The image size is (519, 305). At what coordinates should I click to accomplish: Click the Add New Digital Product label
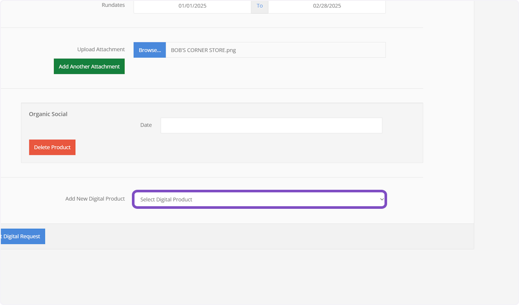coord(95,198)
